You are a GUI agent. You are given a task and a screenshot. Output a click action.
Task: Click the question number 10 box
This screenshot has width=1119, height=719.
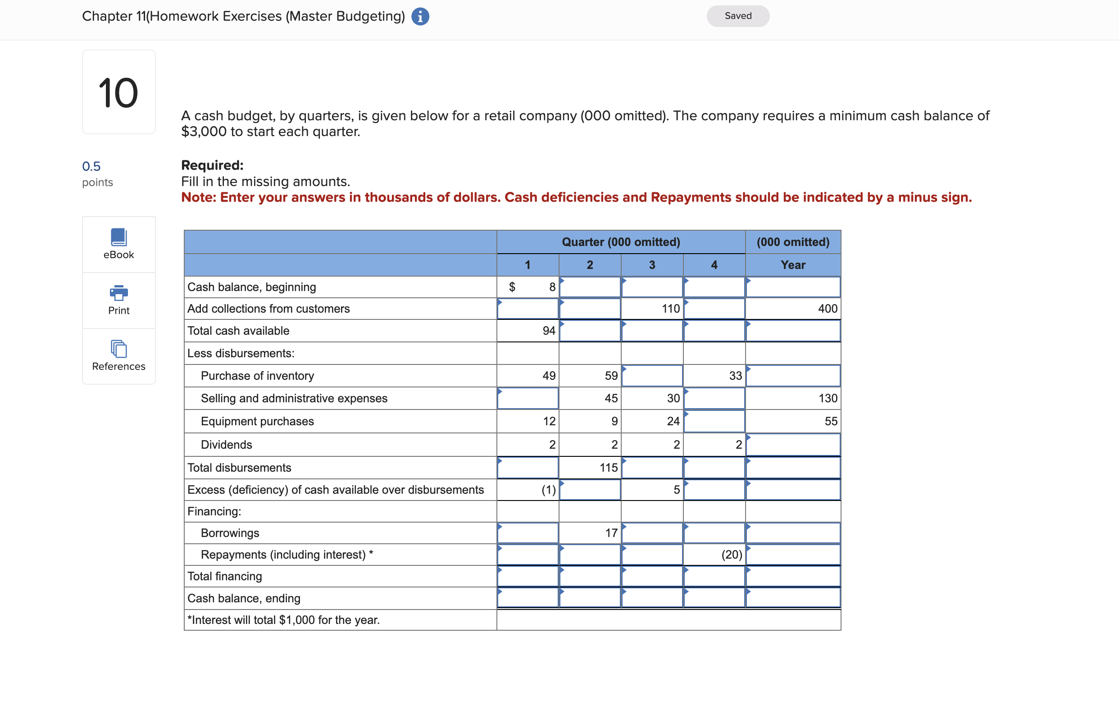point(118,92)
